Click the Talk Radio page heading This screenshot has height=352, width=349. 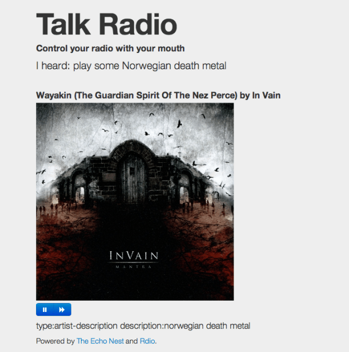[x=106, y=24]
